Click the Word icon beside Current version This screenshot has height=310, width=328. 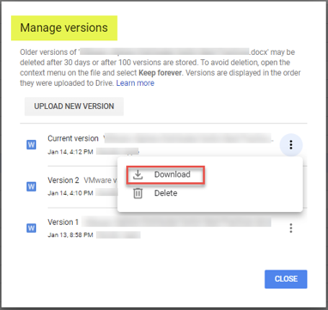[31, 145]
